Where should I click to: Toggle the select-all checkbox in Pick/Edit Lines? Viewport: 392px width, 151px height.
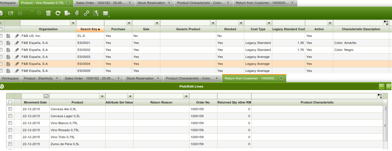(10, 102)
